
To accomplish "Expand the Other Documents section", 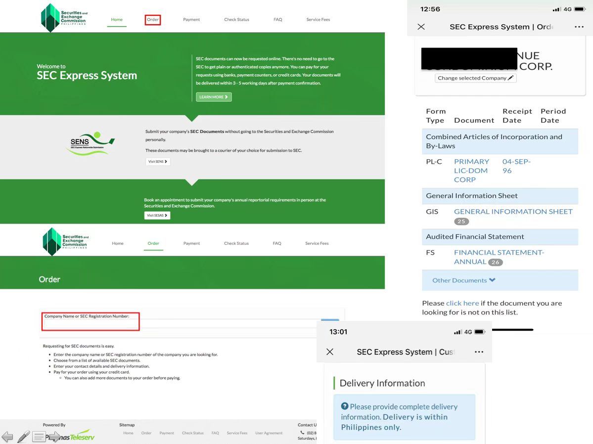I will [x=463, y=280].
